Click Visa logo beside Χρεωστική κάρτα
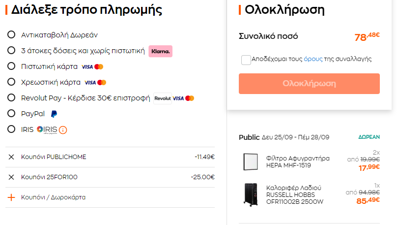399x225 pixels. coord(90,83)
